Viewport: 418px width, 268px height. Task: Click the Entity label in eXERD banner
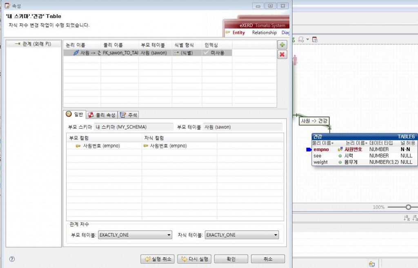(238, 33)
